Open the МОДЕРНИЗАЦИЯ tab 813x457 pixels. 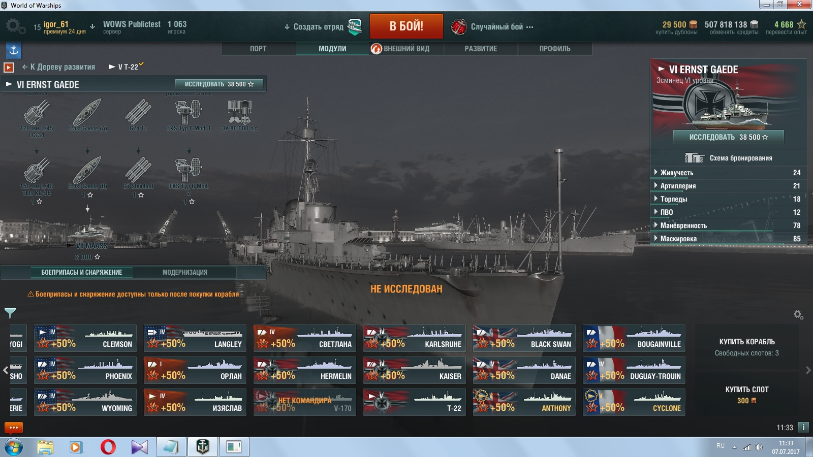pos(185,272)
